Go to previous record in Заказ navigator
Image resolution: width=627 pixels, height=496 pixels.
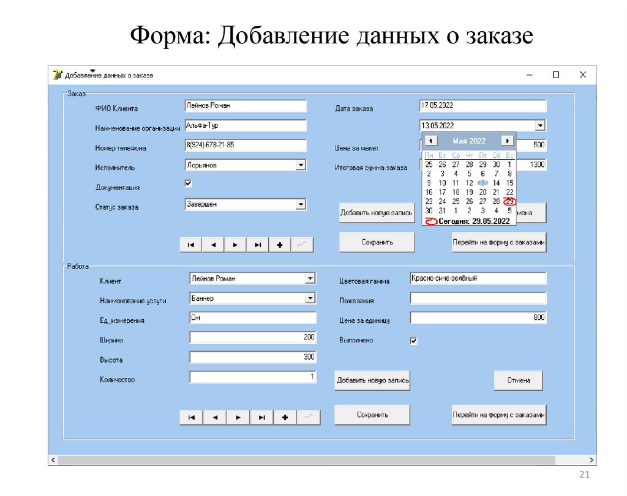click(x=214, y=245)
